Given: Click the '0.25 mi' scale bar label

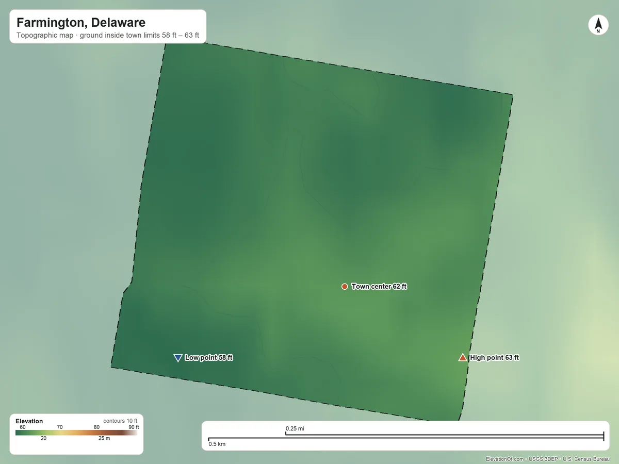Looking at the screenshot, I should point(296,429).
